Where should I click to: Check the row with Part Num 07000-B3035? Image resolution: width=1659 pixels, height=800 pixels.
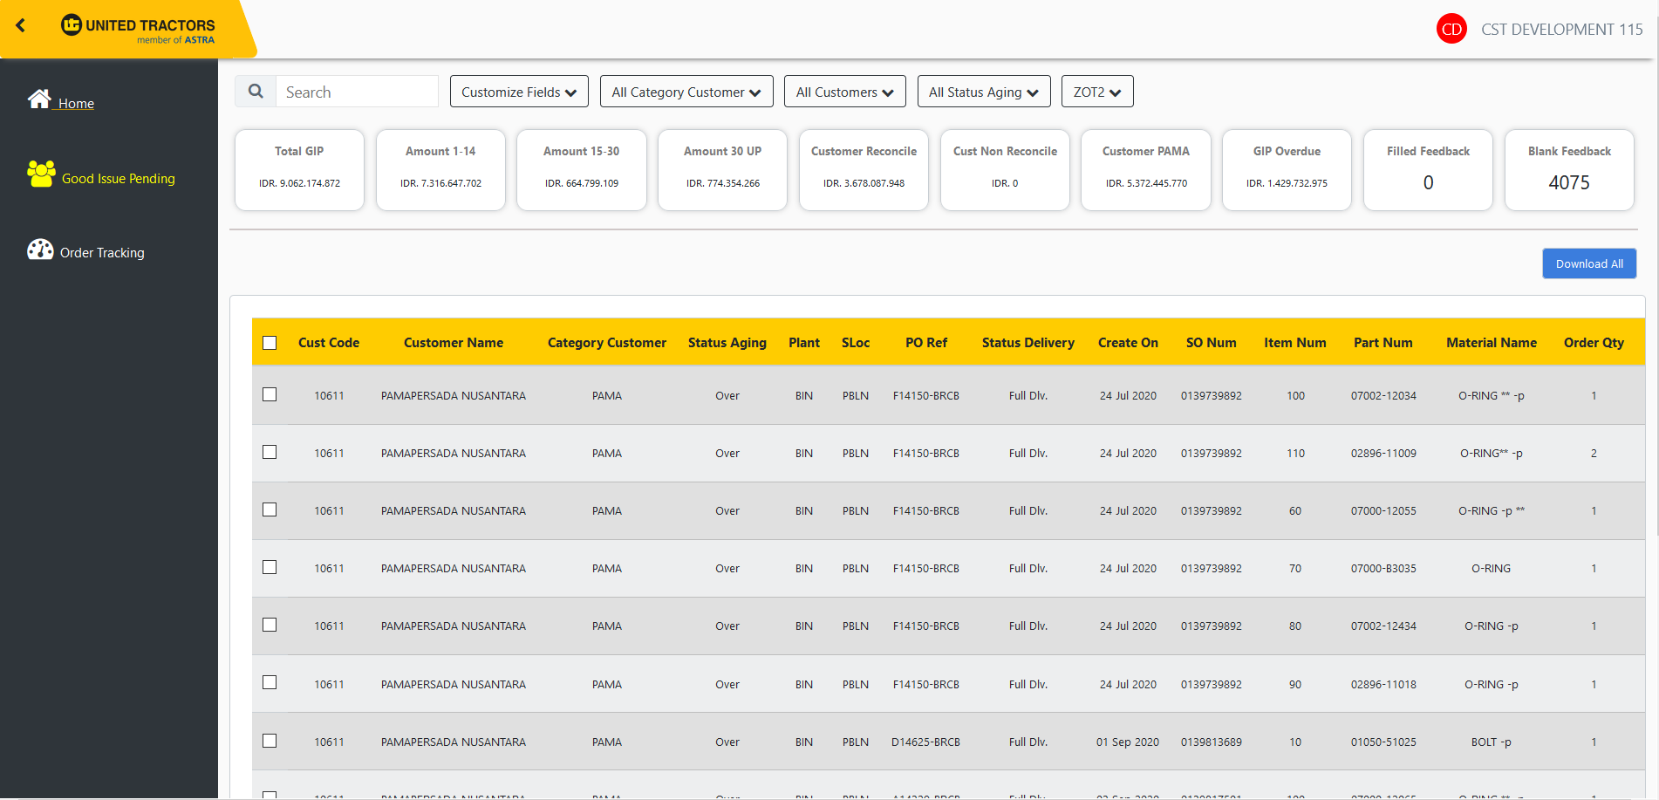(270, 567)
